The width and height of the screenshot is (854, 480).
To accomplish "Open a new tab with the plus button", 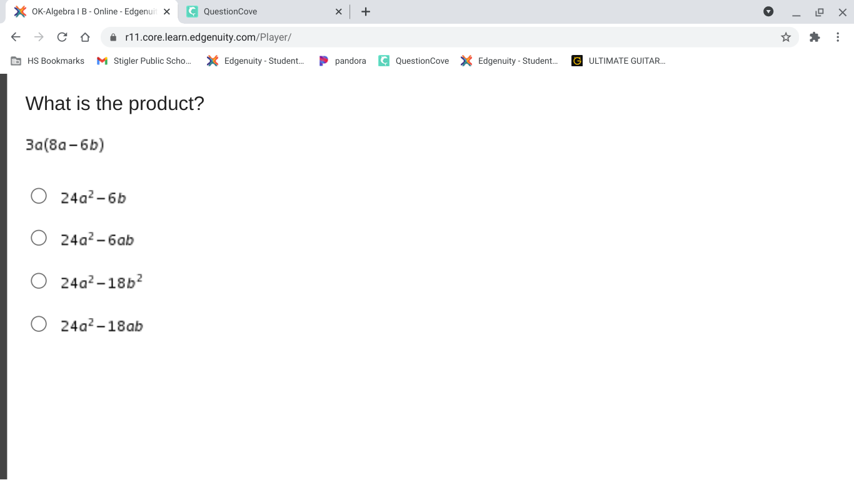I will [x=366, y=11].
